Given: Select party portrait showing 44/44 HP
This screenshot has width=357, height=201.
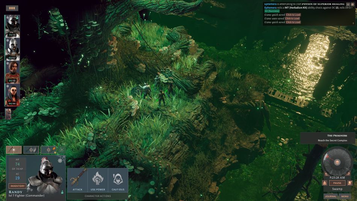Looking at the screenshot, I should (12, 95).
